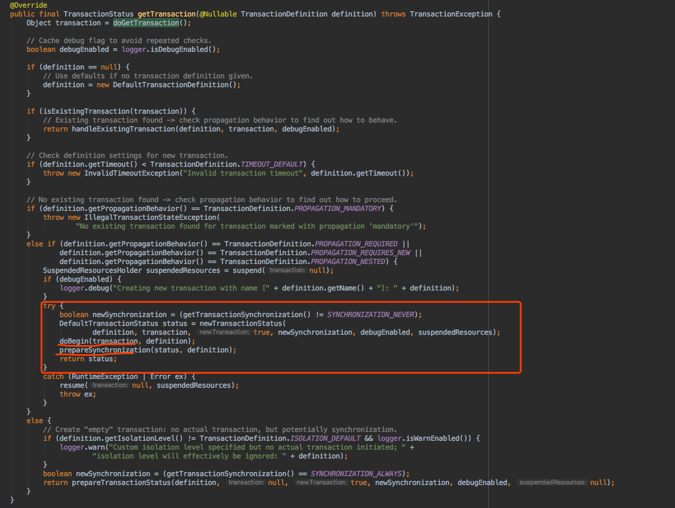Click newTransactionStatus( method call
The image size is (675, 508).
[243, 324]
